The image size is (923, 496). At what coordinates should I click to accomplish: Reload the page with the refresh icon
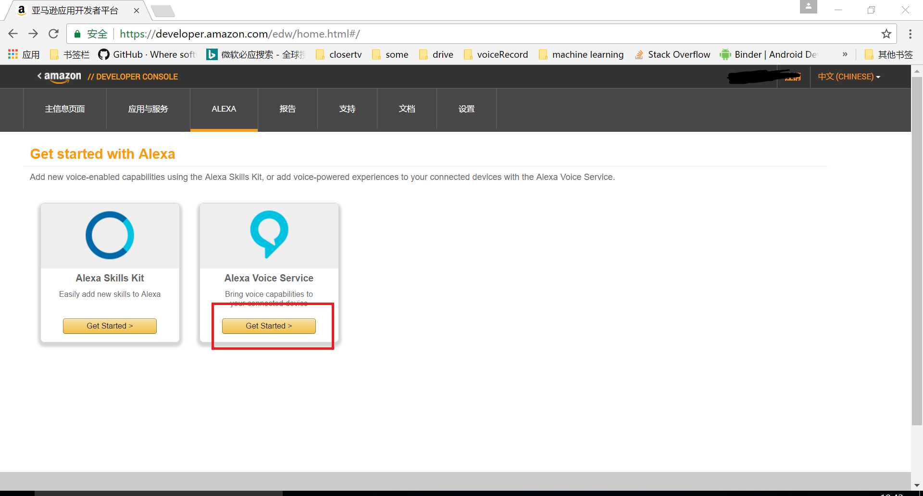click(53, 34)
